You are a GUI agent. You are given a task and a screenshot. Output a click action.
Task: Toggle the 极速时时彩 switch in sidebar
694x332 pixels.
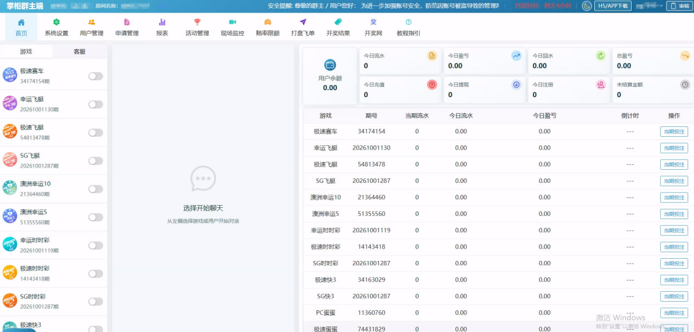click(x=95, y=274)
